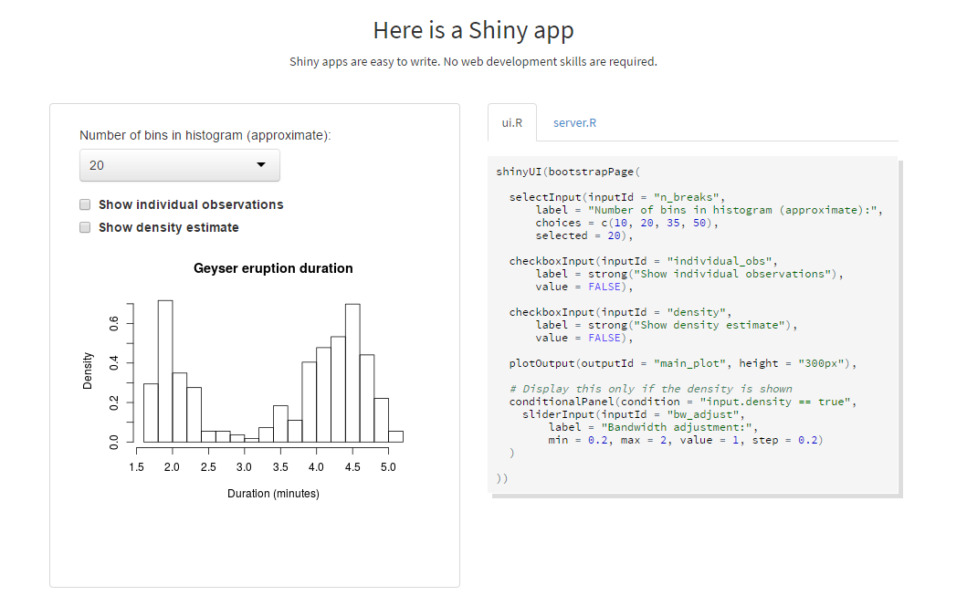Click the "min = 0.2, max = 2" code line
Viewport: 967px width, 606px height.
tap(686, 440)
